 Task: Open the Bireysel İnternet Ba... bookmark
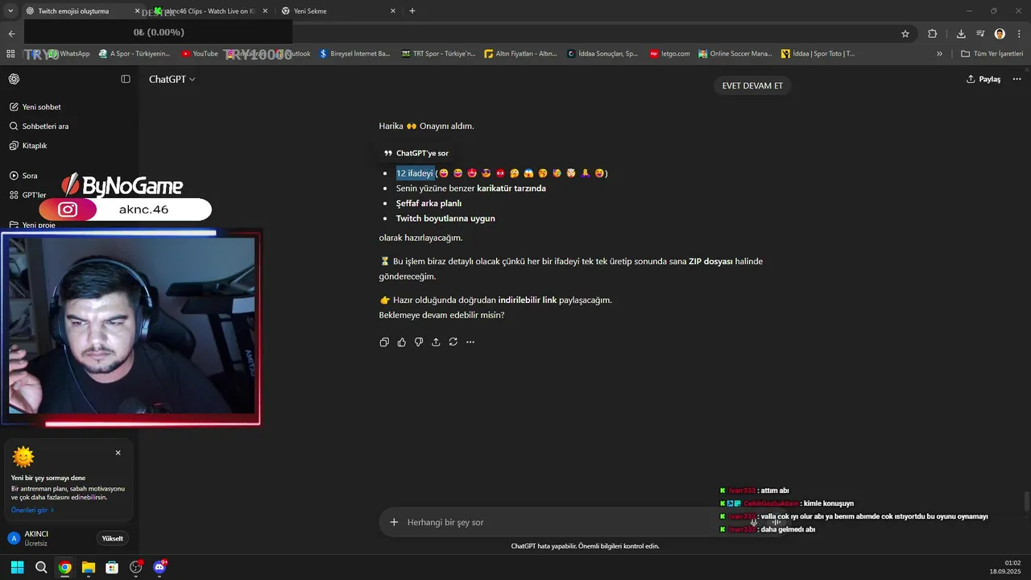point(354,54)
